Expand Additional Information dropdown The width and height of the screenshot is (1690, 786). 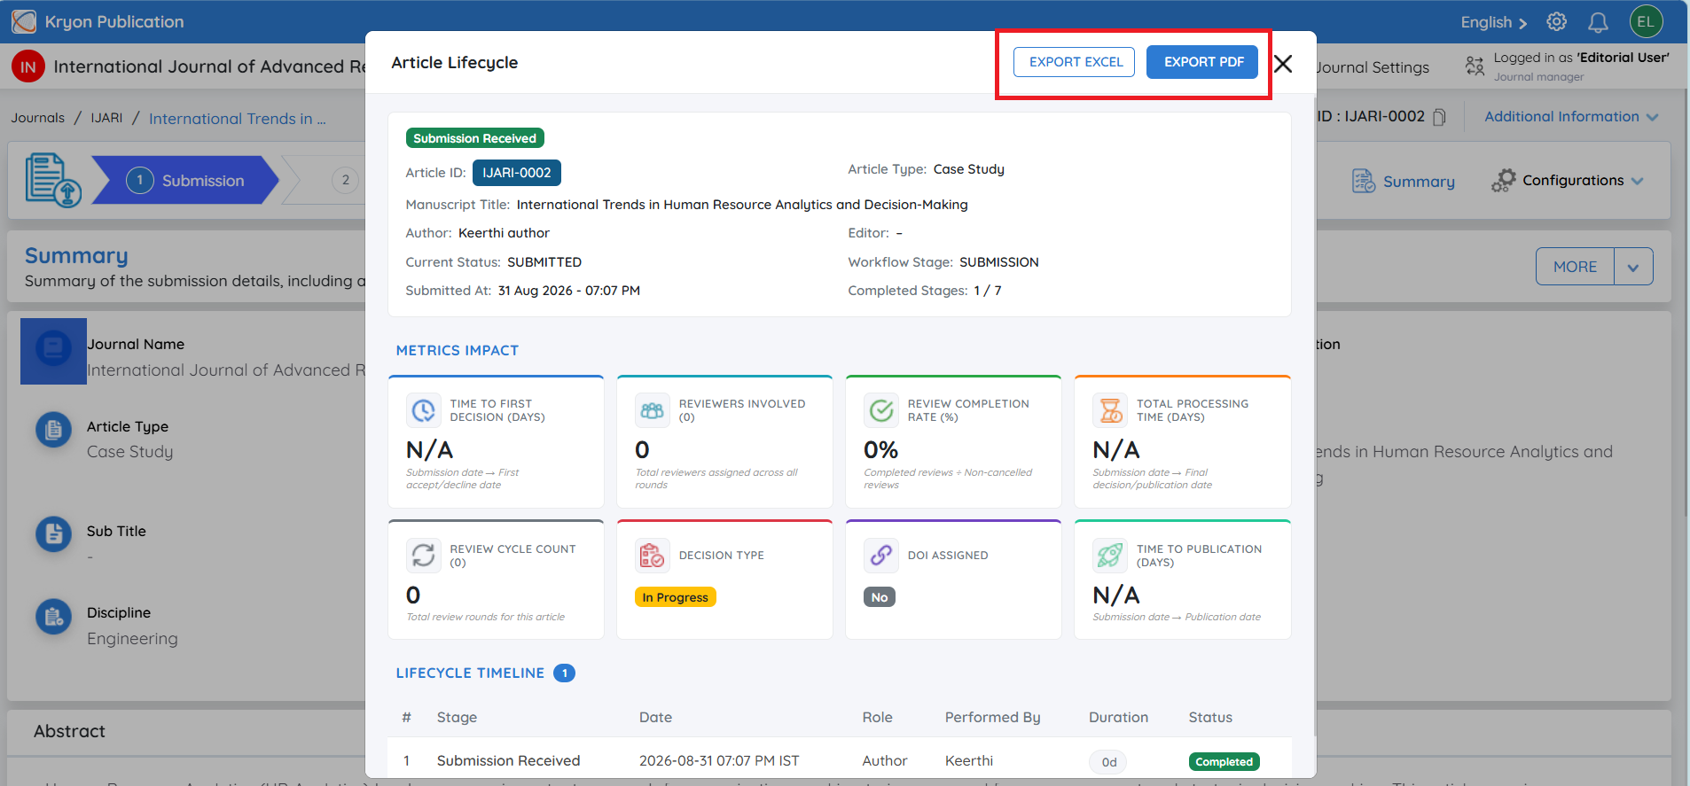[1571, 117]
